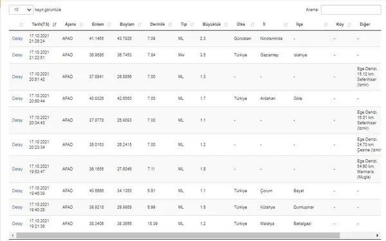
Task: Select the Kütahya city cell
Action: tap(268, 207)
